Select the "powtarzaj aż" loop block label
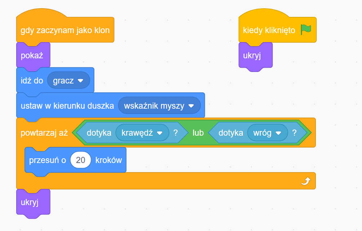The width and height of the screenshot is (362, 231). [x=44, y=133]
